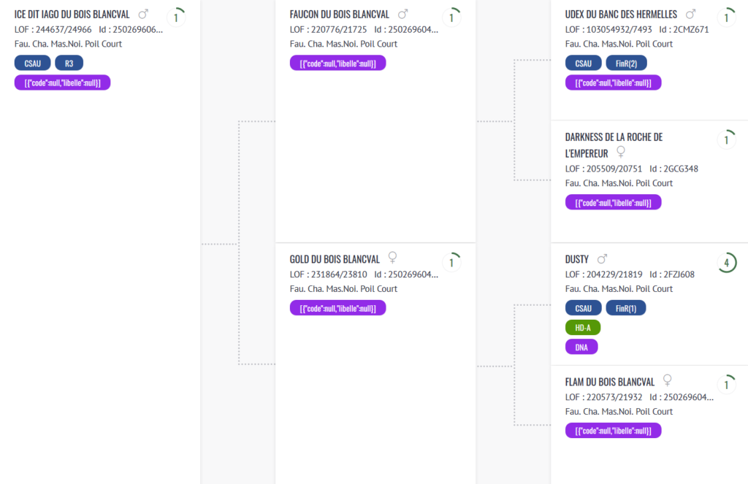Click the purple DNA badge on DUSTY
This screenshot has height=484, width=748.
tap(581, 347)
